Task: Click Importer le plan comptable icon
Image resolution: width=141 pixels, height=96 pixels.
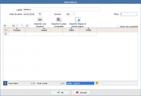Action: 59,20
